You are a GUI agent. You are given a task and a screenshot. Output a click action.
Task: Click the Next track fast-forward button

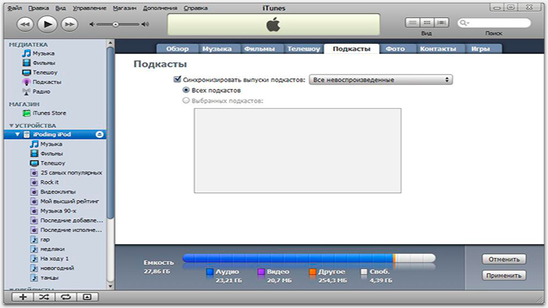(69, 25)
